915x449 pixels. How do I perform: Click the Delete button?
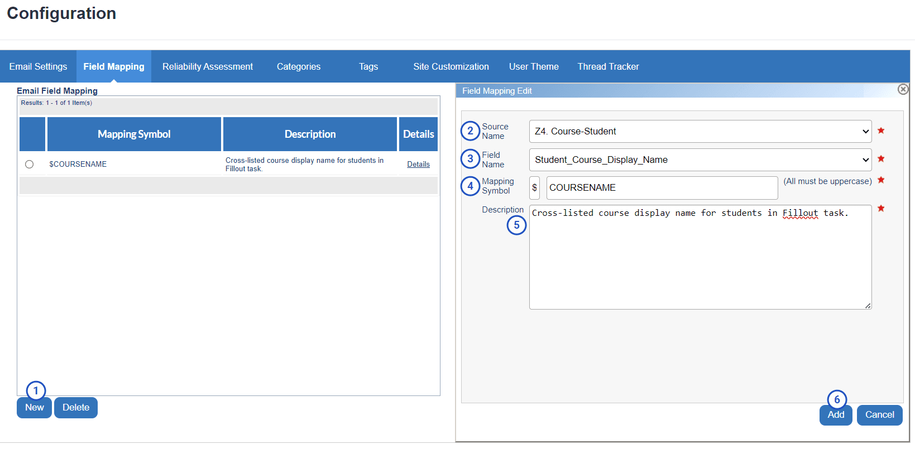coord(76,407)
